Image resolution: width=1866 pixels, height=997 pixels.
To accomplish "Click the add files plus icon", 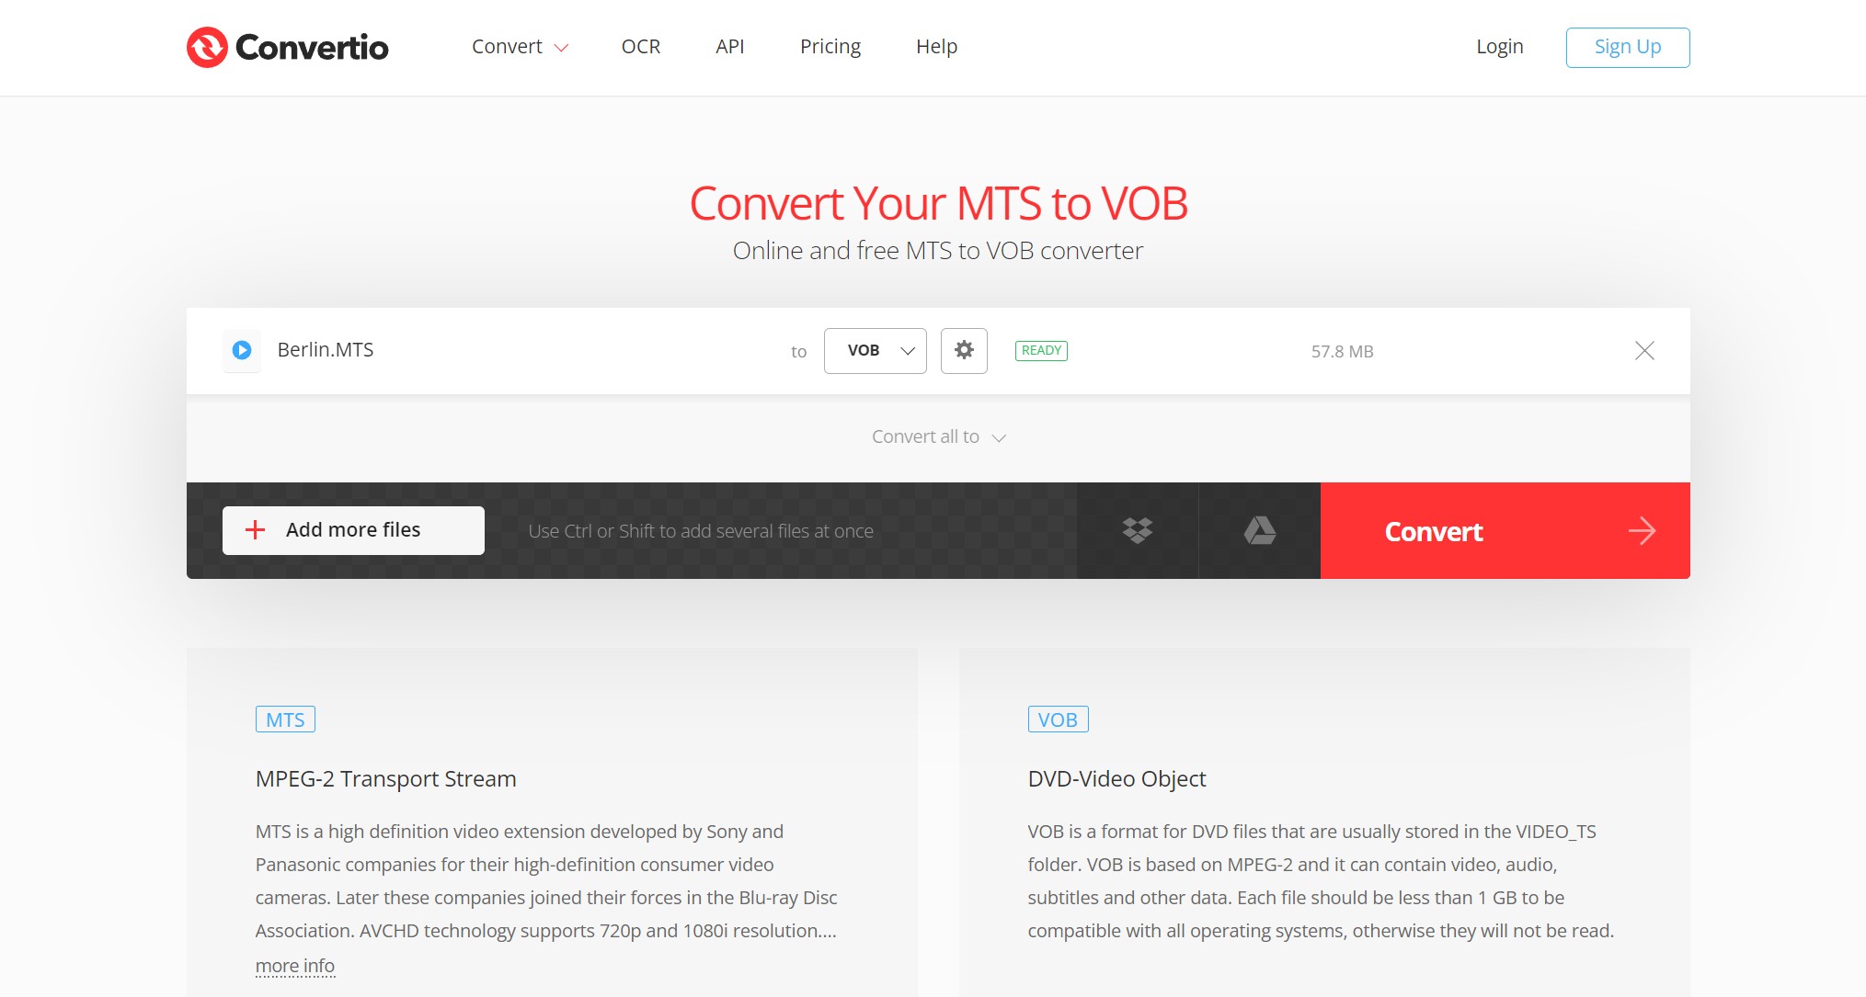I will click(x=256, y=530).
